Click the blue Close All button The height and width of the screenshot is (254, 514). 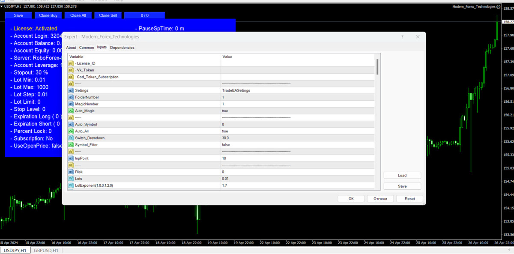pos(78,15)
